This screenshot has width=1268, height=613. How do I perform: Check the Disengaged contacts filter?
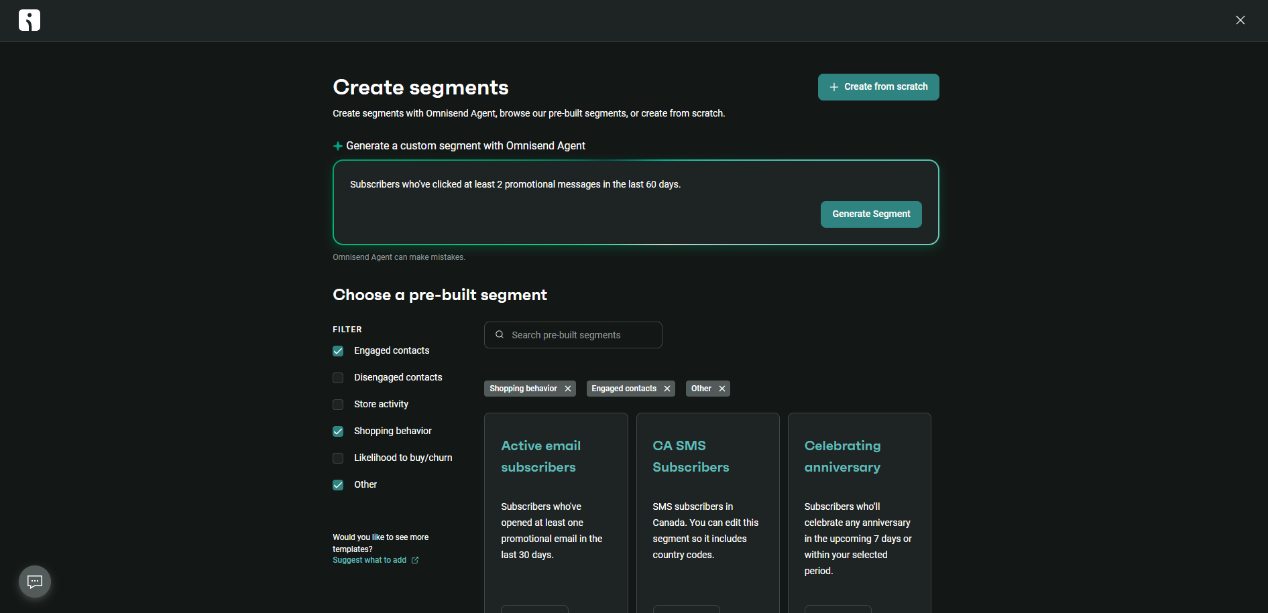click(338, 378)
